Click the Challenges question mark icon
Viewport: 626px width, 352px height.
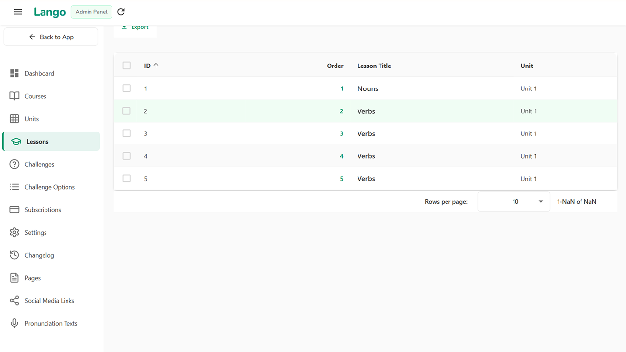tap(14, 164)
